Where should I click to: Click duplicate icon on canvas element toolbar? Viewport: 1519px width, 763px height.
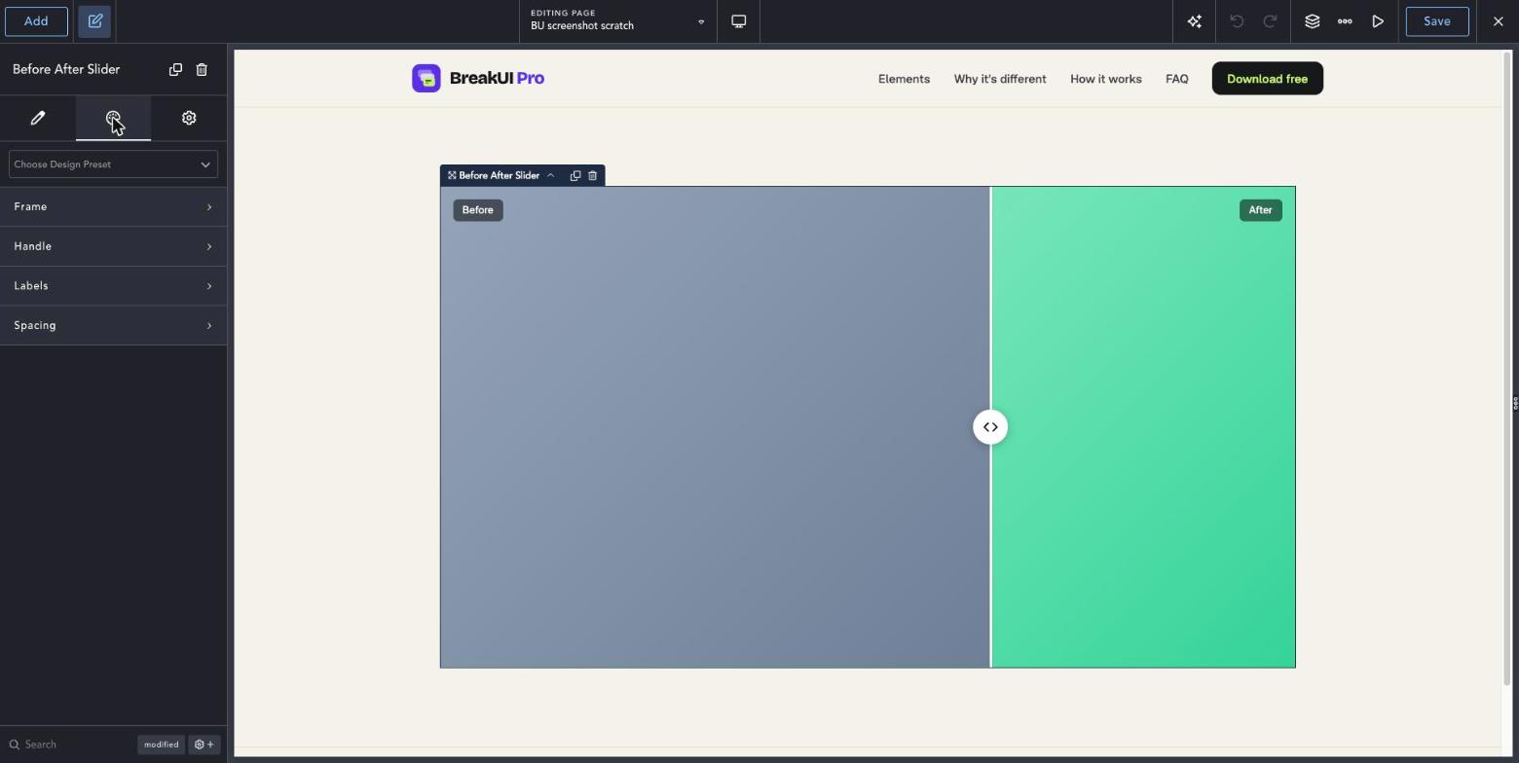[x=575, y=175]
